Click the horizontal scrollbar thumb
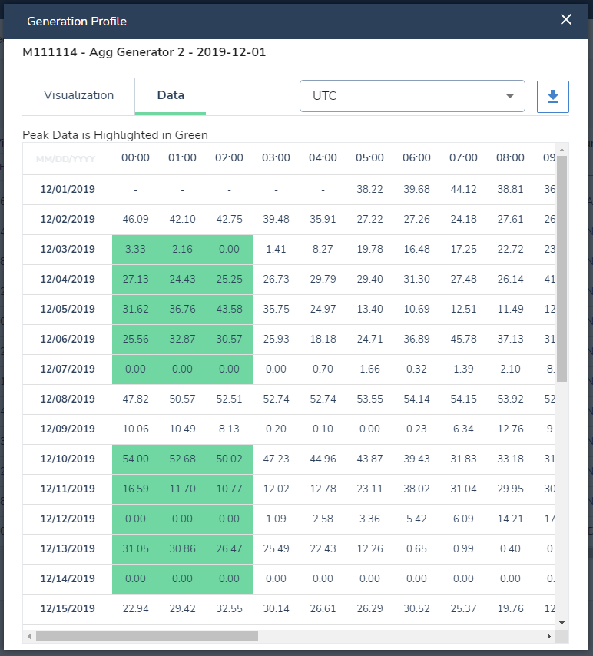 coord(147,636)
